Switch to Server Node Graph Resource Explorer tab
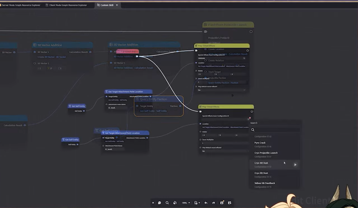The height and width of the screenshot is (208, 358). click(x=20, y=5)
